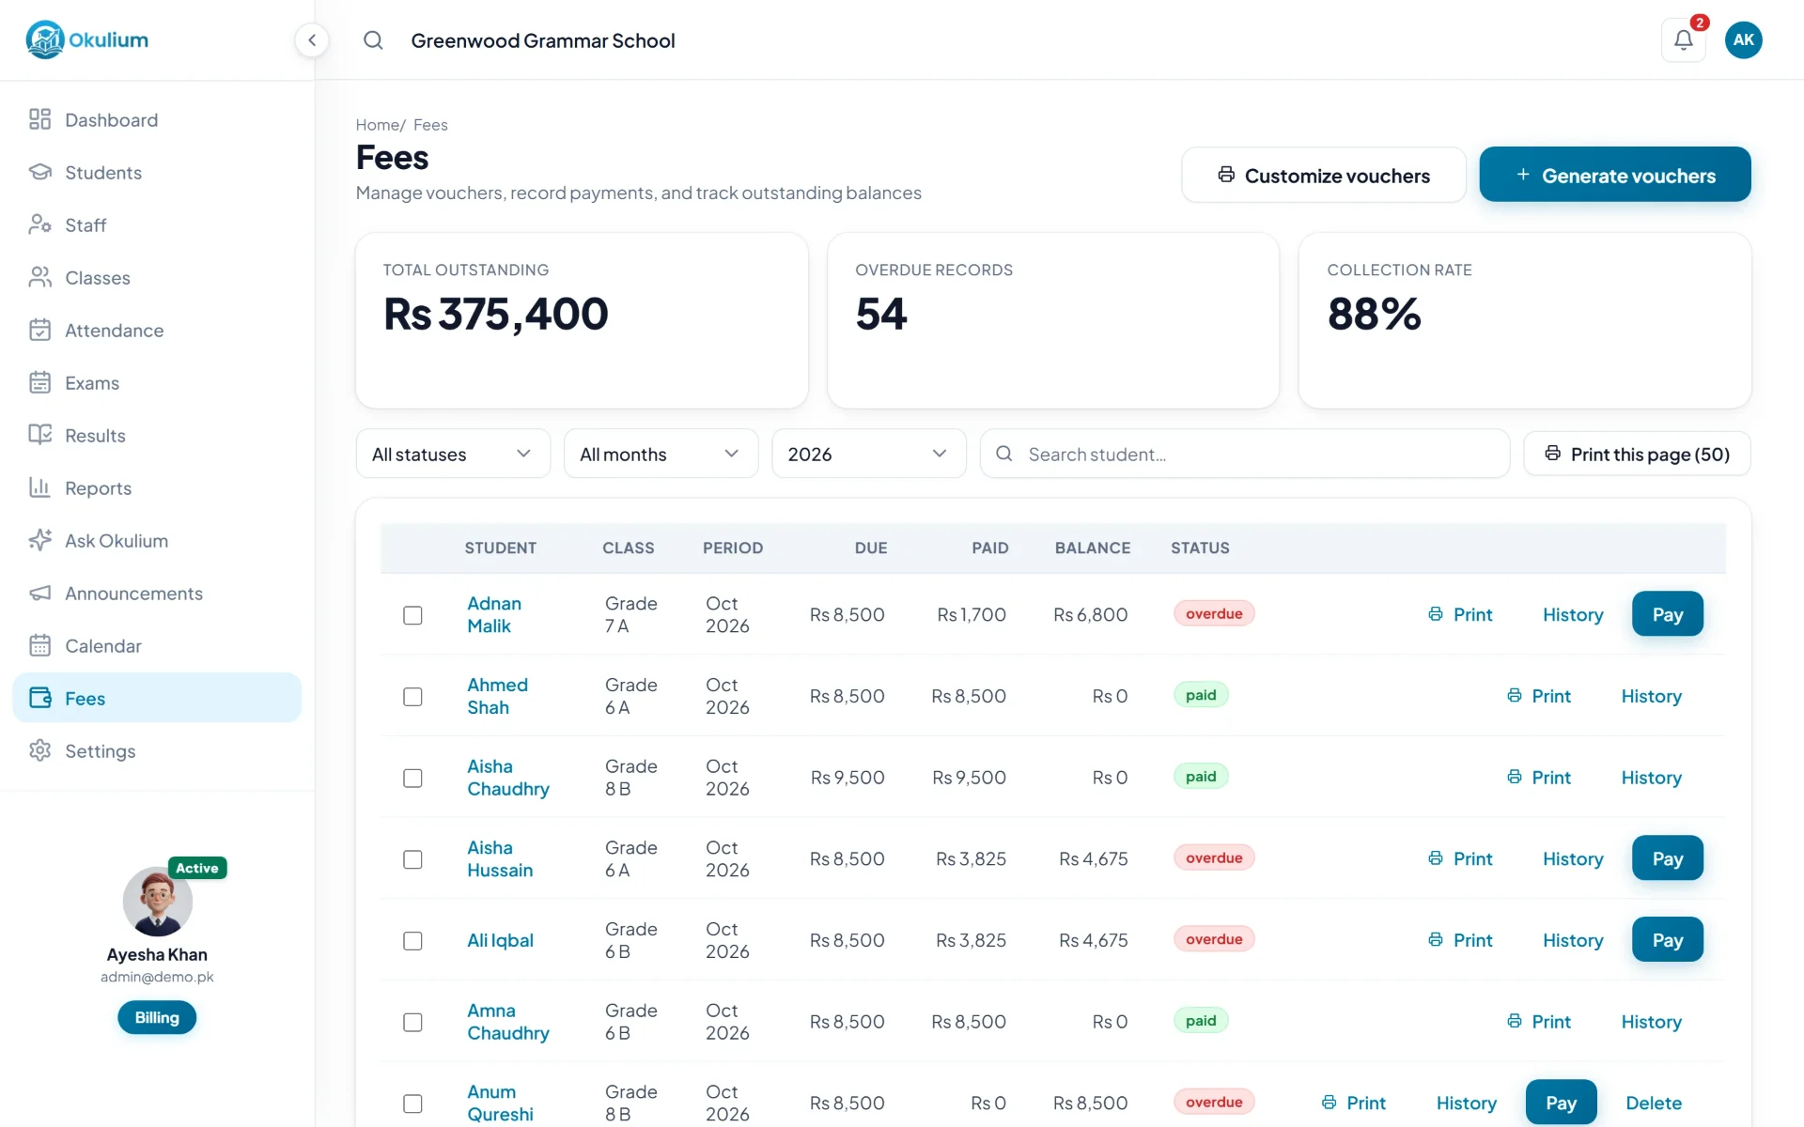Open the 2026 year dropdown

pos(868,454)
